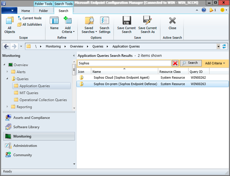Click Queries in the breadcrumb path
The width and height of the screenshot is (230, 176).
[98, 46]
